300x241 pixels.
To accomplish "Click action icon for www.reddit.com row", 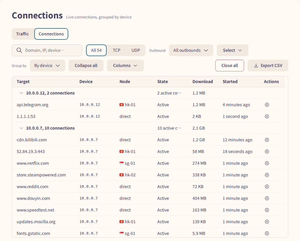I will [267, 187].
